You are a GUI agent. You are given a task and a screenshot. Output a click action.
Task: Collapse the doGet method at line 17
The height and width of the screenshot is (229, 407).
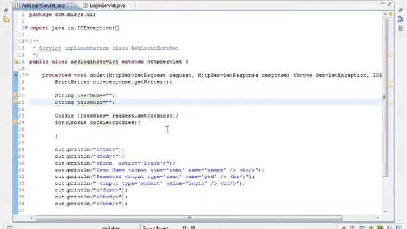(27, 75)
